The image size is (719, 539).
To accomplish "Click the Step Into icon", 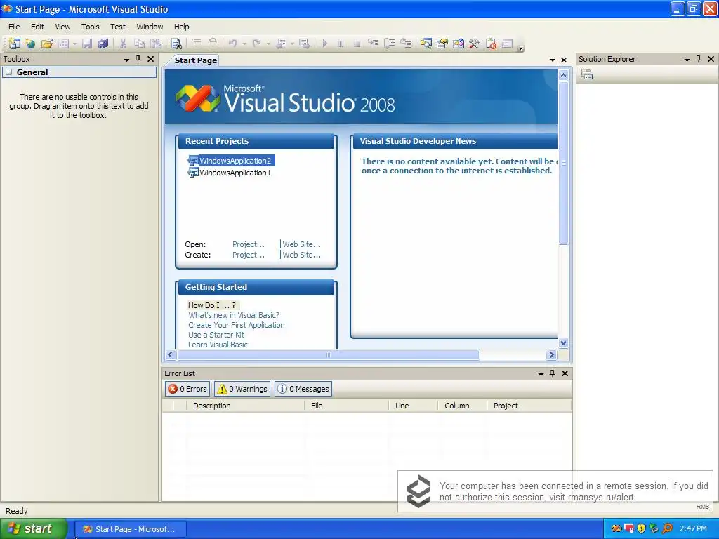I will click(374, 44).
